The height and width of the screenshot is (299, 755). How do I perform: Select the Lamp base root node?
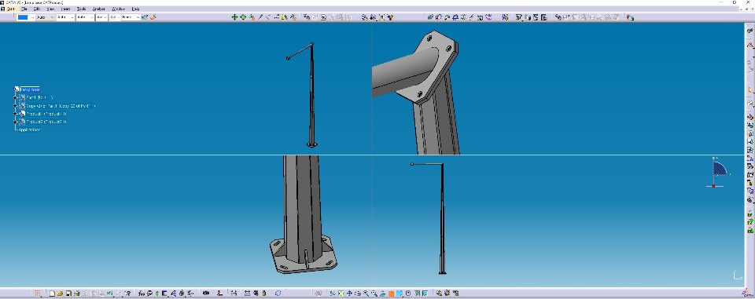point(30,89)
